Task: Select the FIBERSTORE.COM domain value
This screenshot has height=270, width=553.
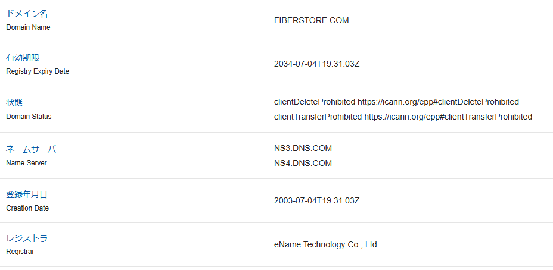Action: 312,20
